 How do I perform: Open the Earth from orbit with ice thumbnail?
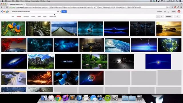tap(117, 45)
